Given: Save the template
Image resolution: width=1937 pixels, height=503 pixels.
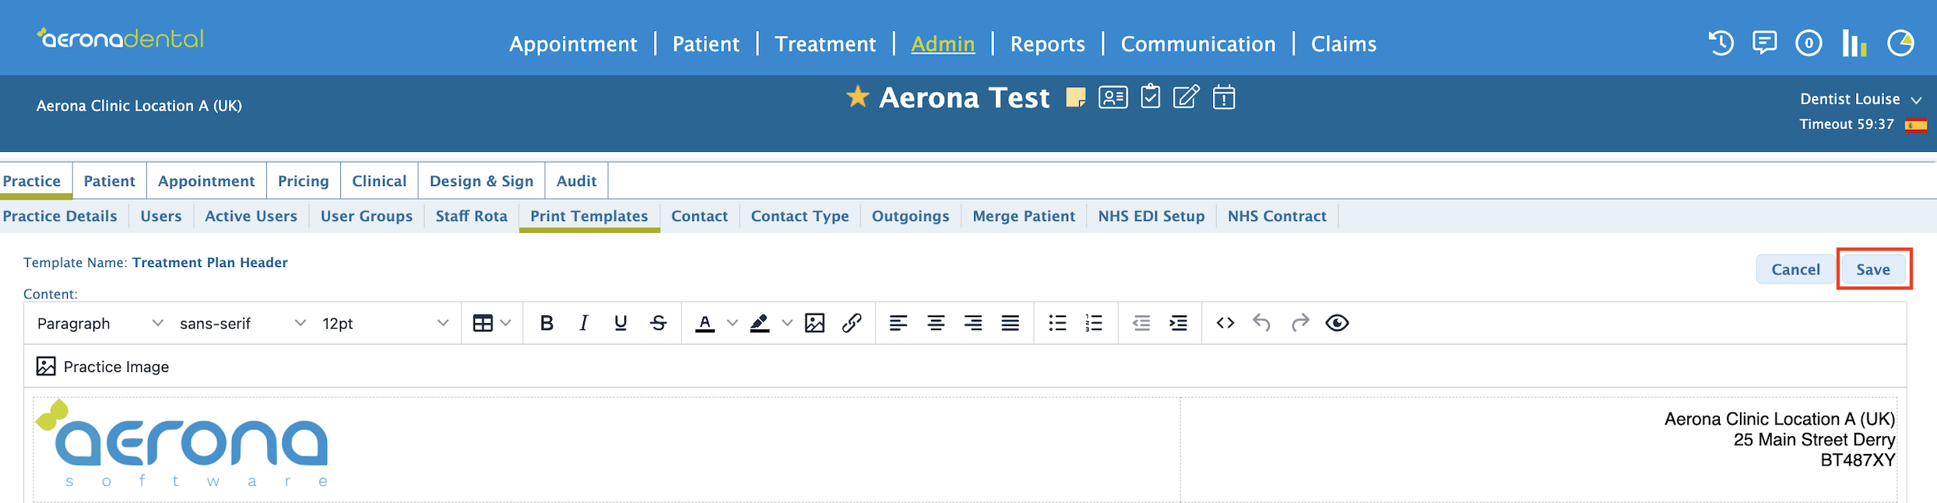Looking at the screenshot, I should (1873, 269).
